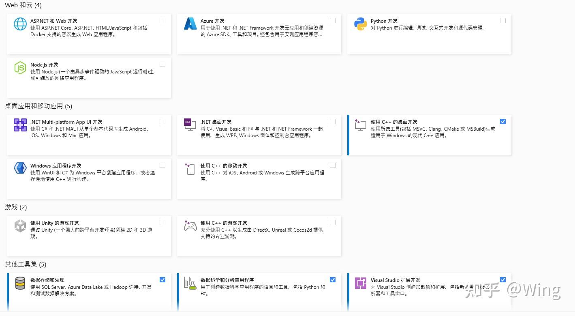Click the ASP.NET Web 开发 globe icon

(20, 24)
